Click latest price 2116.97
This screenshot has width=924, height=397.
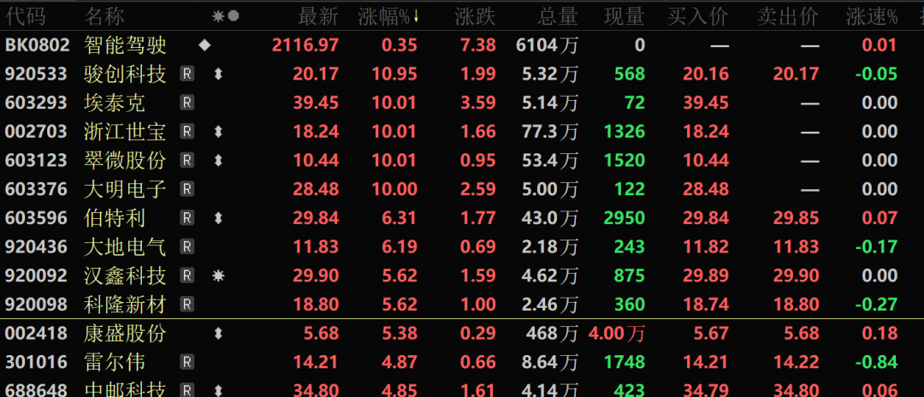coord(305,45)
